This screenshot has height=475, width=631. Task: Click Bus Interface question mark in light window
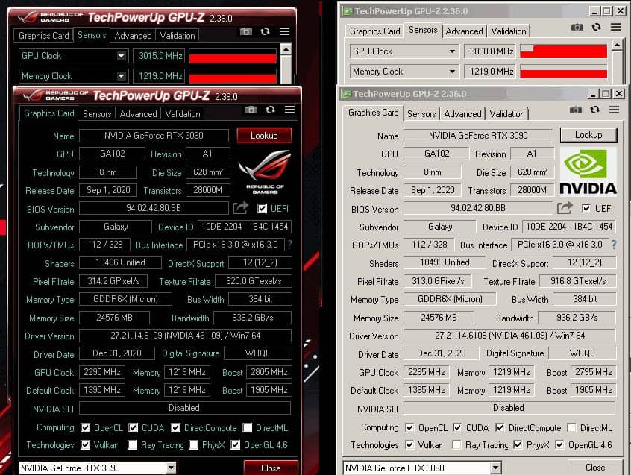click(614, 244)
